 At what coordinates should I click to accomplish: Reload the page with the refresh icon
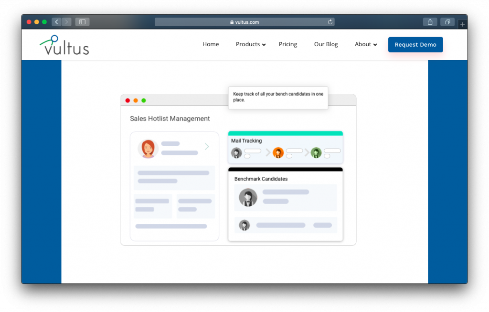tap(330, 22)
